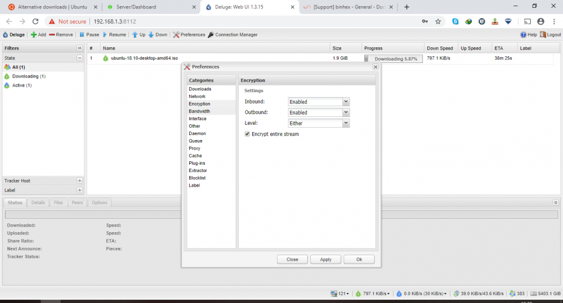Open connections count menu in status bar

click(x=339, y=293)
